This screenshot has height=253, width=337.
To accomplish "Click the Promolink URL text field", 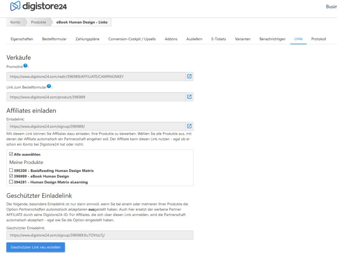I will (95, 77).
